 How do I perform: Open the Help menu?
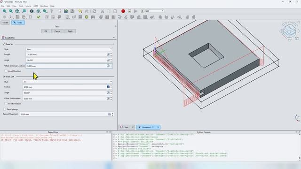[52, 6]
